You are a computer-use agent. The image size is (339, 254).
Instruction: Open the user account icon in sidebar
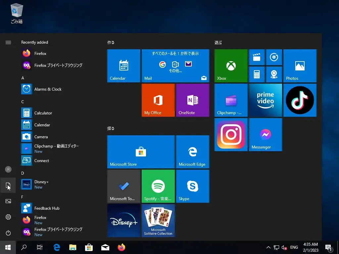point(8,169)
